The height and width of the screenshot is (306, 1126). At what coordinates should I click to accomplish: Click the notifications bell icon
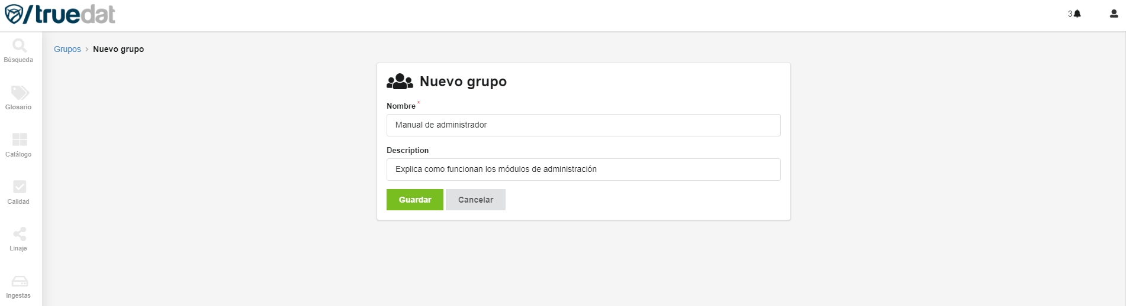[x=1077, y=14]
